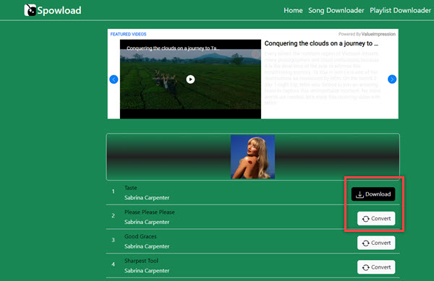Click the video overlay title text
Screen dimensions: 434x281
(x=173, y=48)
